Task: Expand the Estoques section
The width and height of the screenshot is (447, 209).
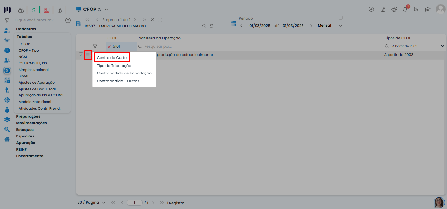Action: tap(25, 130)
